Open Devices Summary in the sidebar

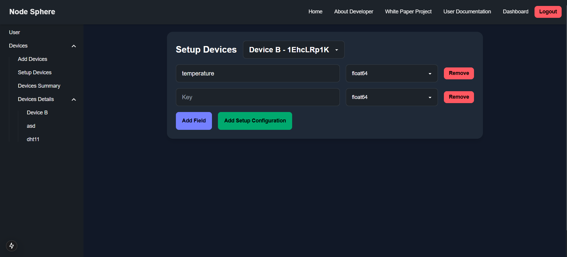pos(39,86)
